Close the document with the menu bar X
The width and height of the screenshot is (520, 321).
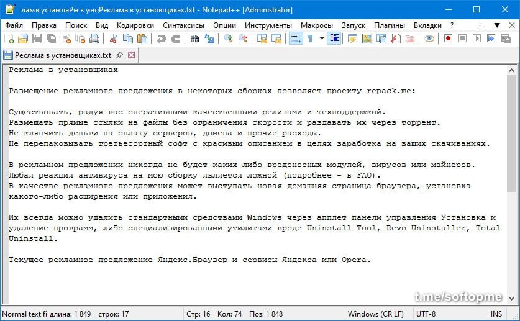click(512, 25)
